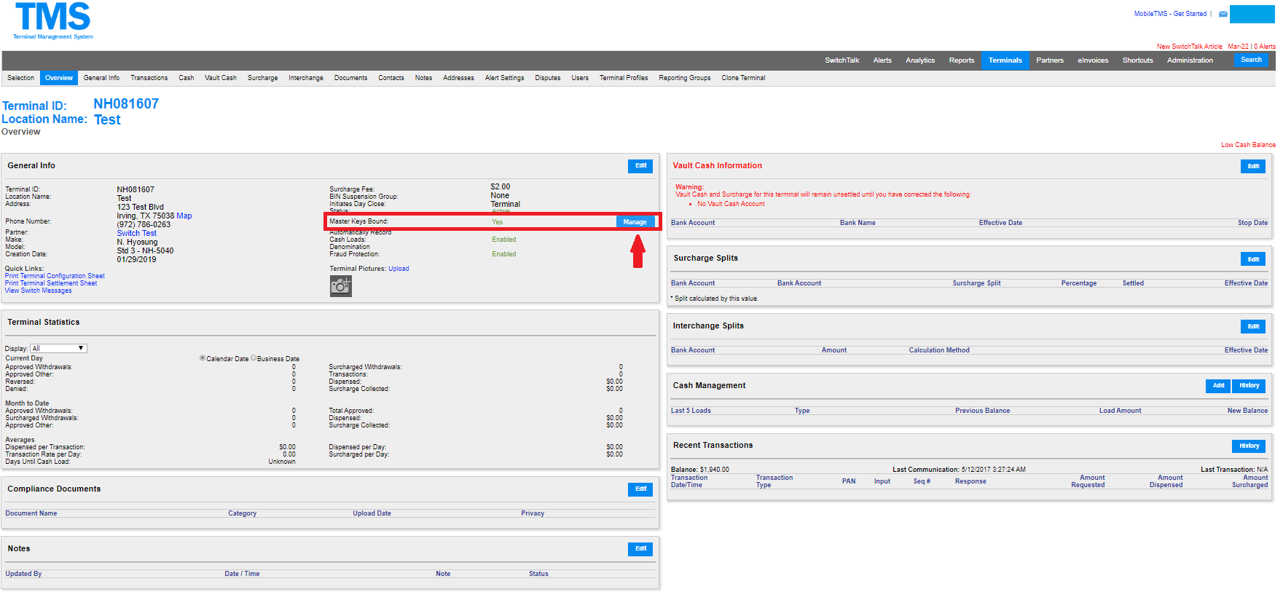Click the Search button
This screenshot has height=592, width=1283.
(1251, 60)
